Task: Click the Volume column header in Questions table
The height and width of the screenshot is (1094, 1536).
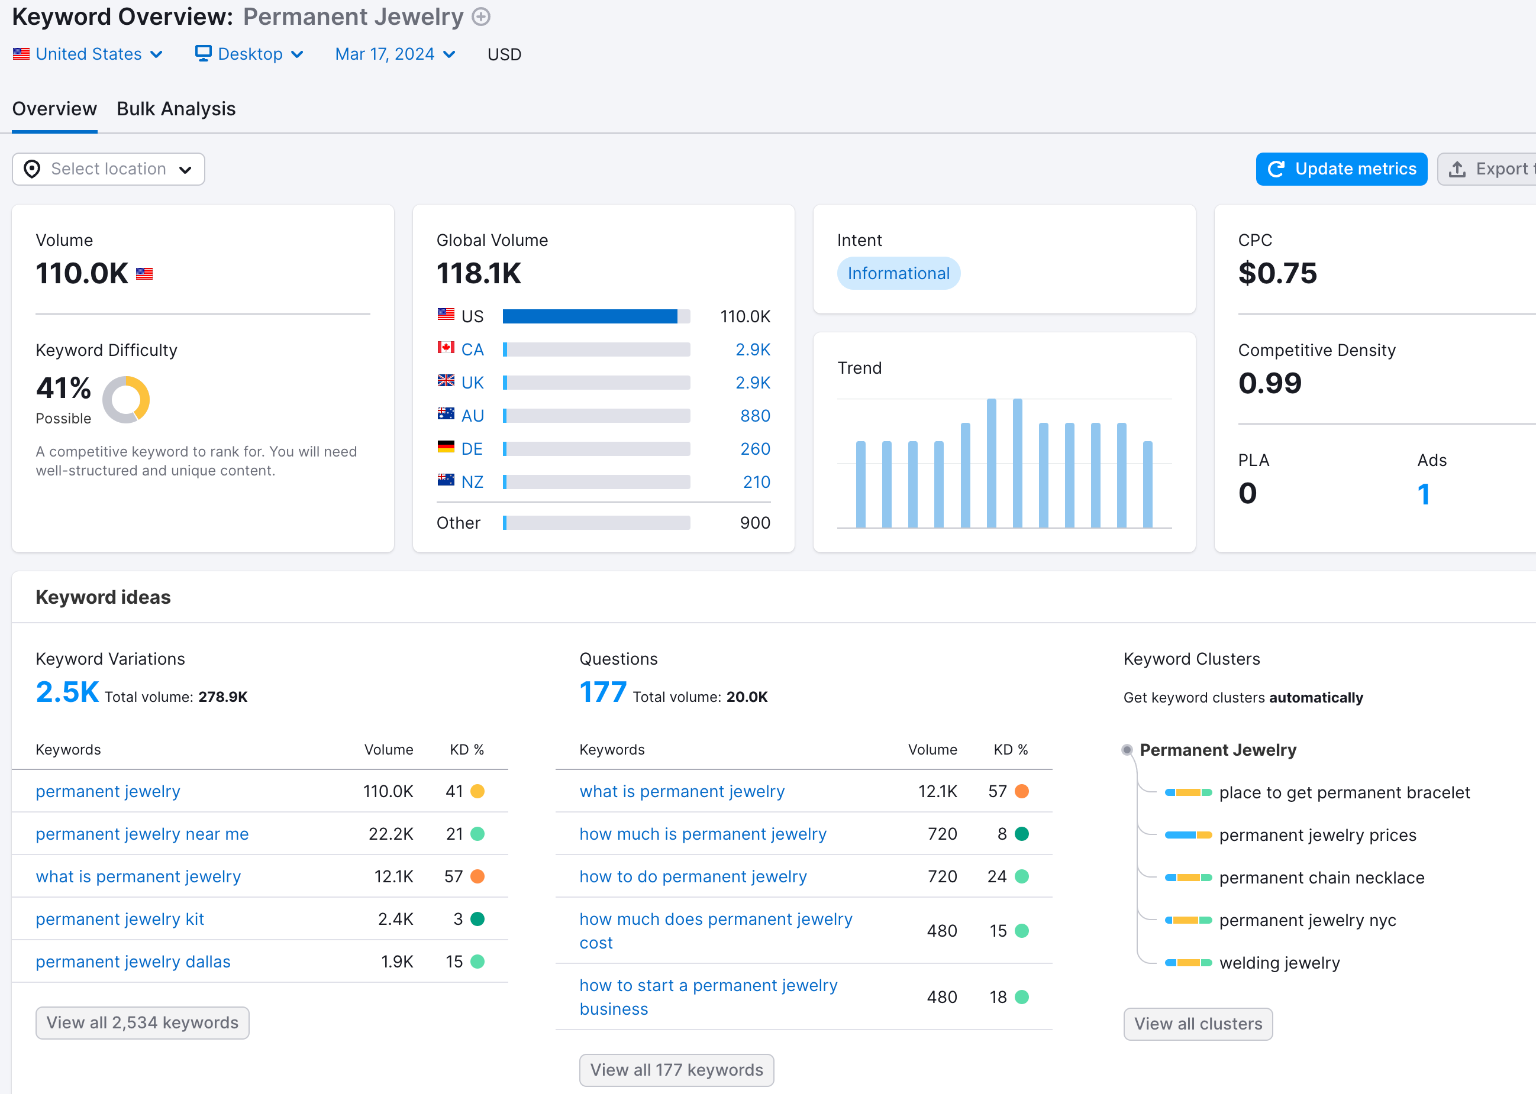Action: click(932, 750)
